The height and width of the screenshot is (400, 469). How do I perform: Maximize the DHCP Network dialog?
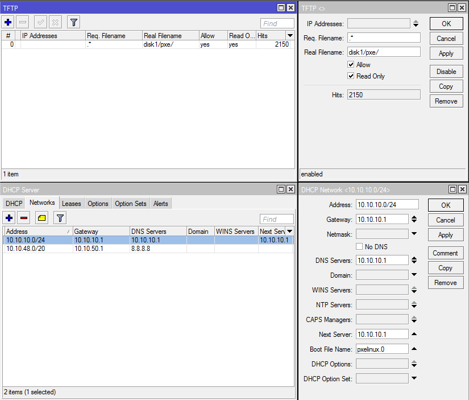click(453, 189)
